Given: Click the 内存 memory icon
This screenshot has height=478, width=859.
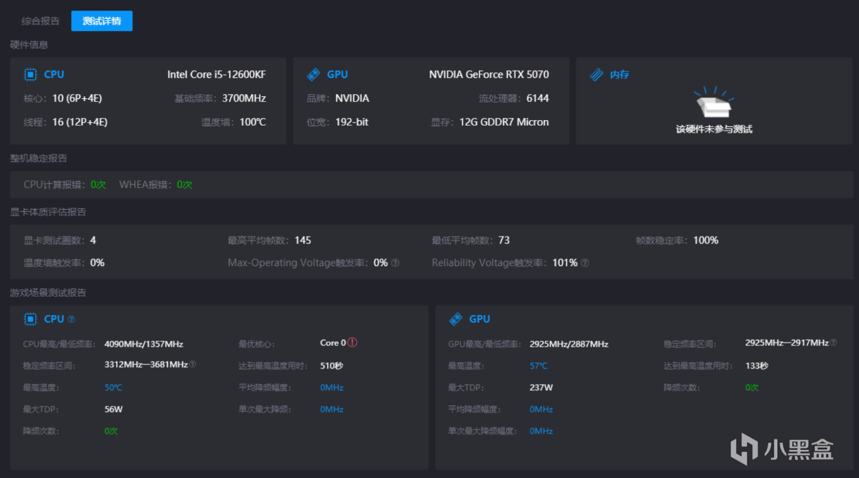Looking at the screenshot, I should 597,74.
